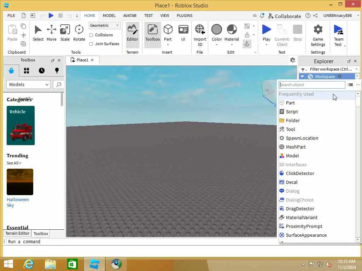Collapse the Workspace tree node

(x=303, y=76)
